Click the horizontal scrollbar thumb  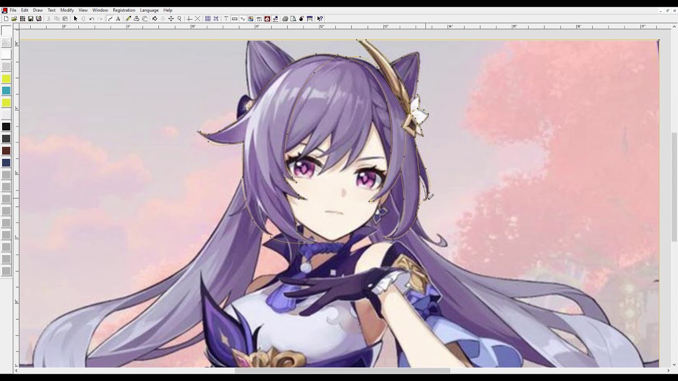342,370
